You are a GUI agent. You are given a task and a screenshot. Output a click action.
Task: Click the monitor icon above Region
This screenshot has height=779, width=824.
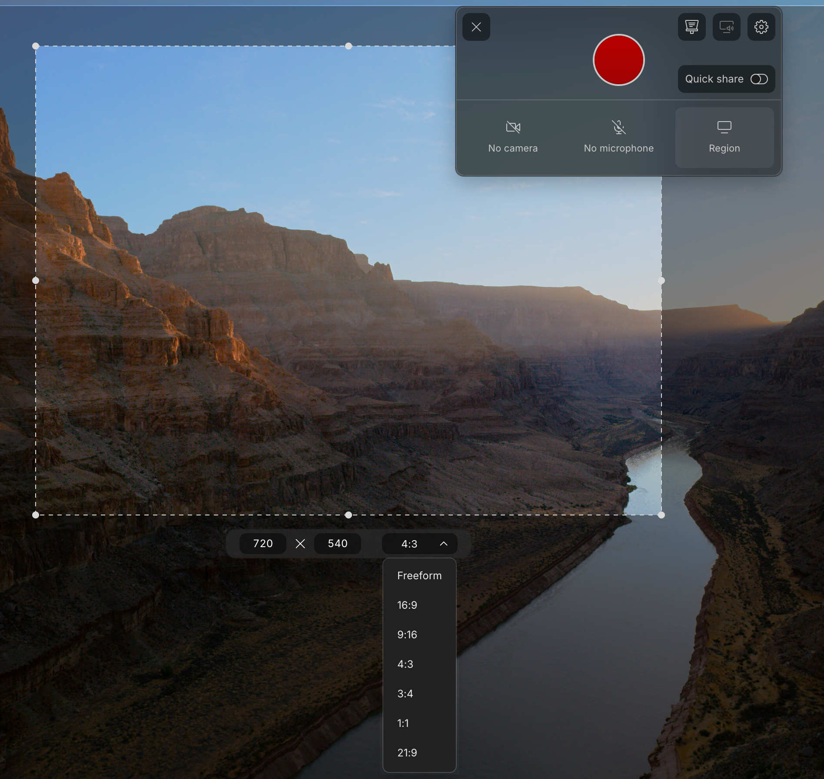pos(724,127)
